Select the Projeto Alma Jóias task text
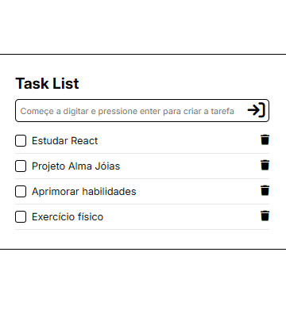286x317 pixels. tap(76, 166)
